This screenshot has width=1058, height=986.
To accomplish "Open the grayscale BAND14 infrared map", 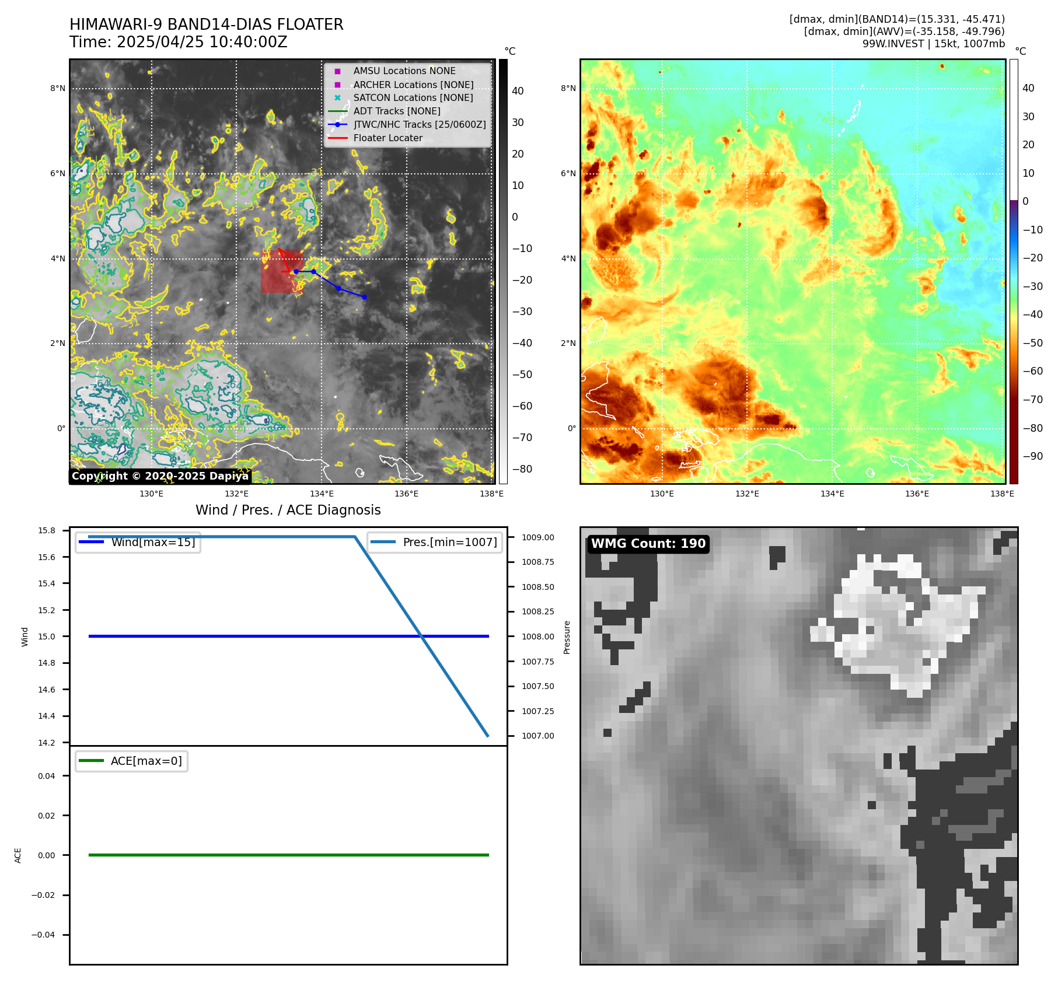I will click(x=282, y=271).
